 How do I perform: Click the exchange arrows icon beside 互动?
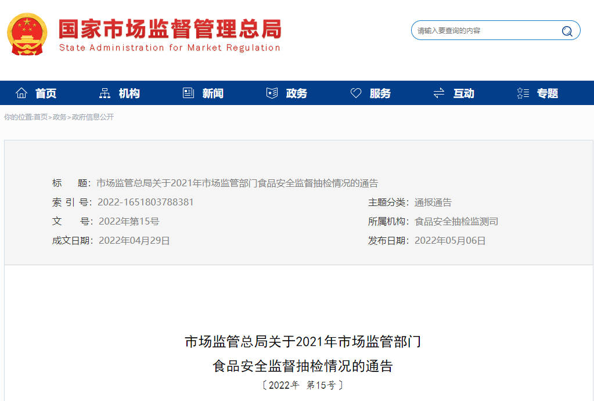click(x=439, y=93)
